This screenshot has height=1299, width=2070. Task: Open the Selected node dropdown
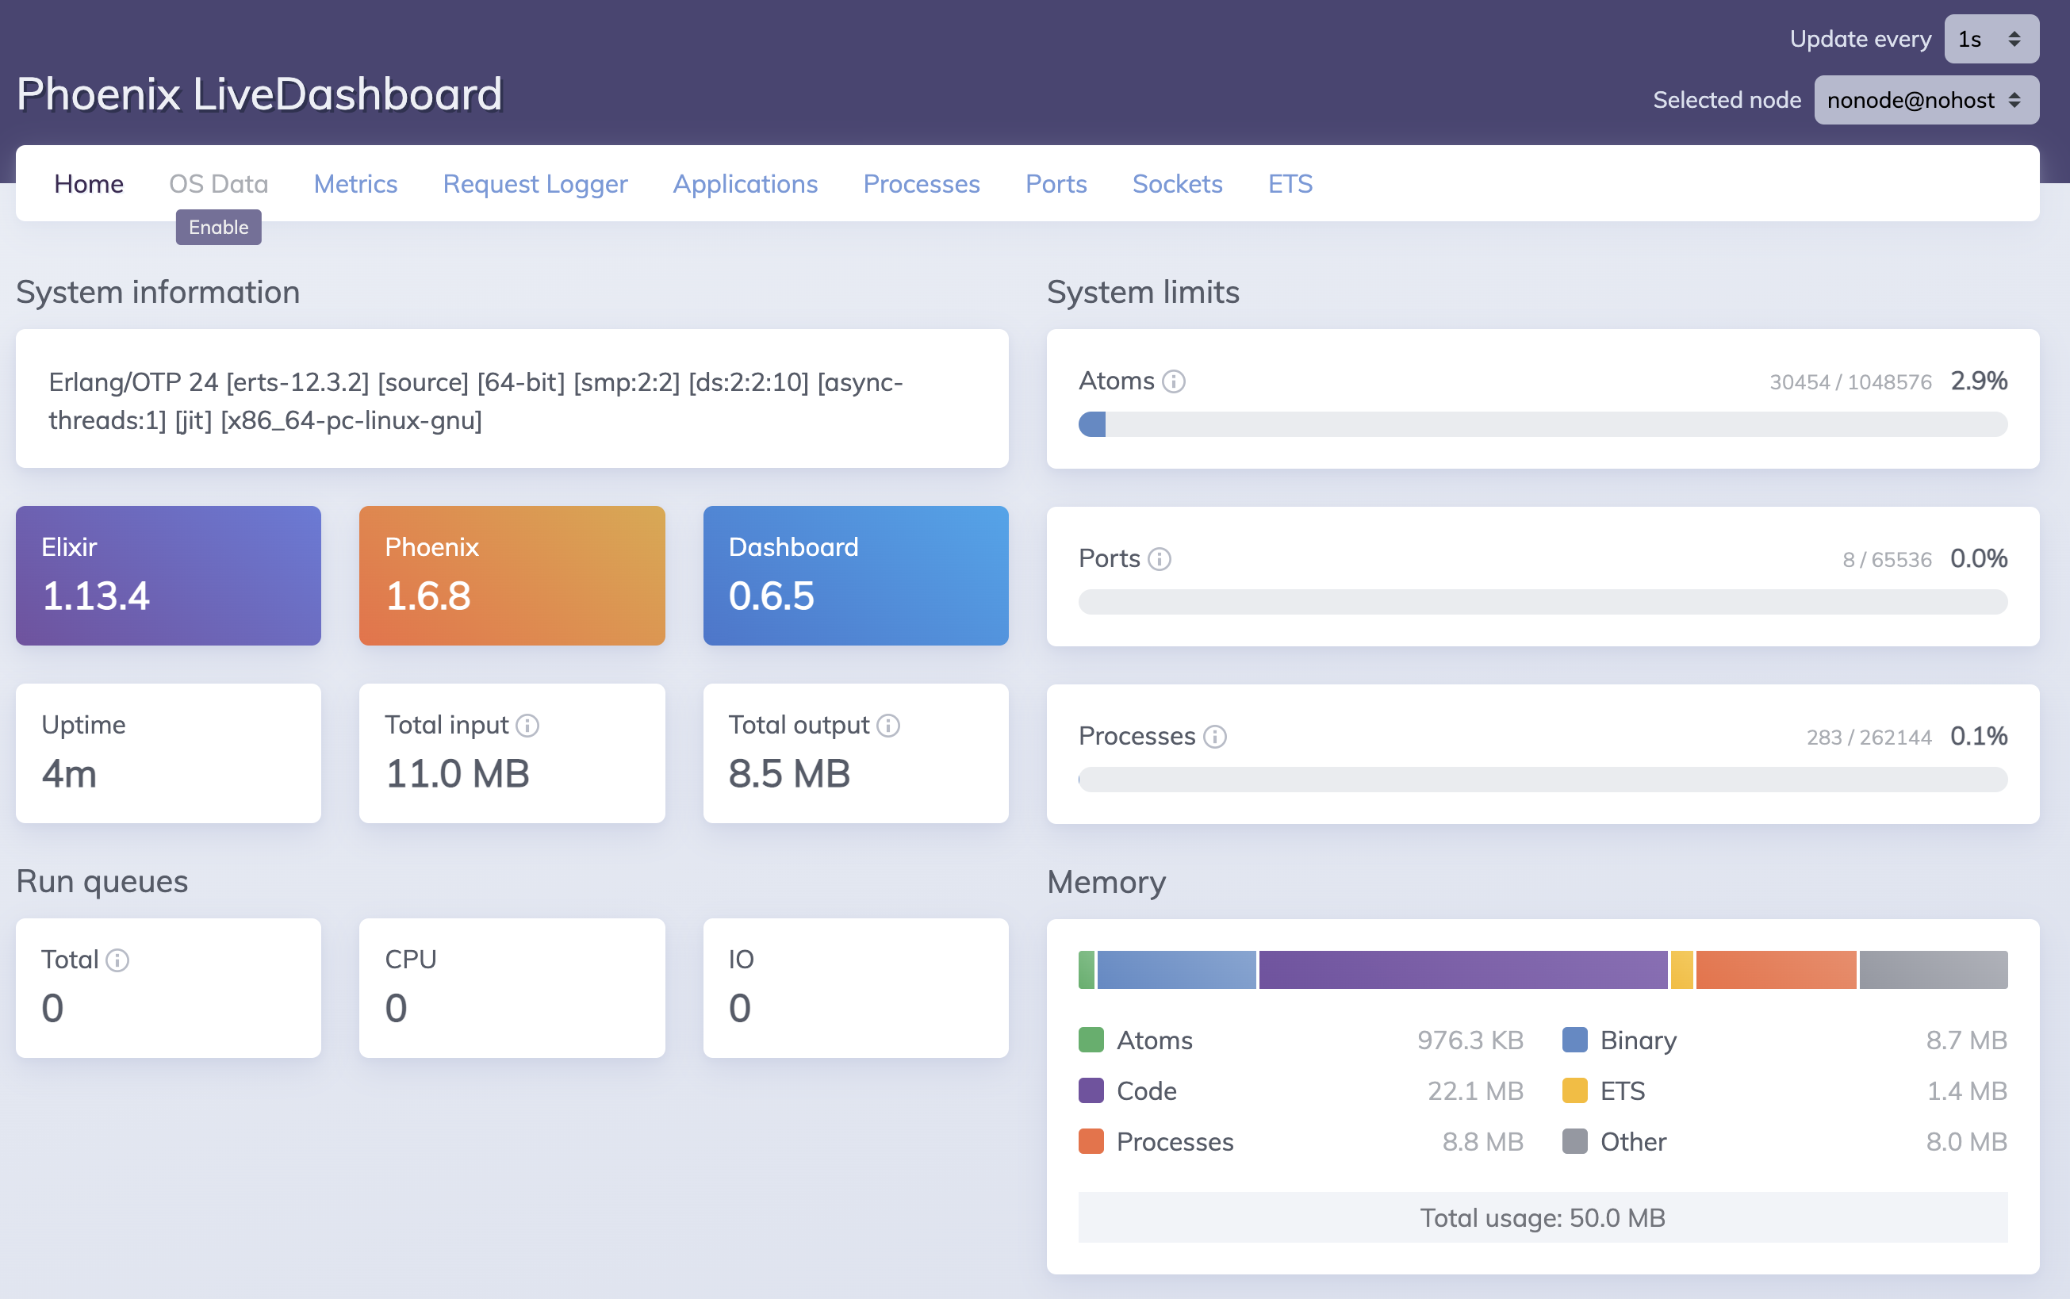click(x=1925, y=101)
